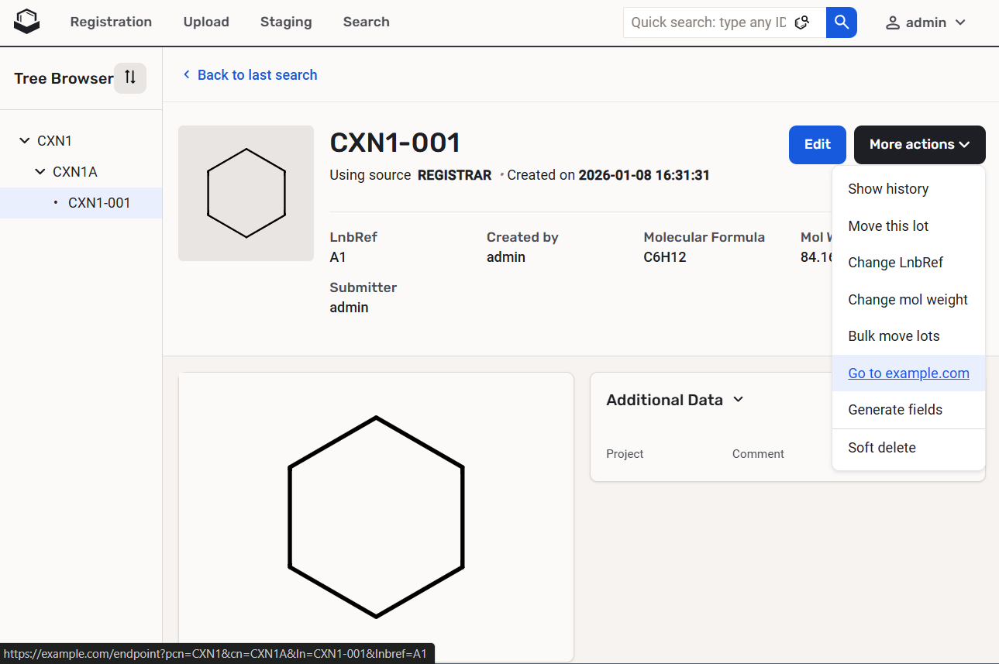The image size is (999, 664).
Task: Choose Show history from the menu
Action: (x=887, y=189)
